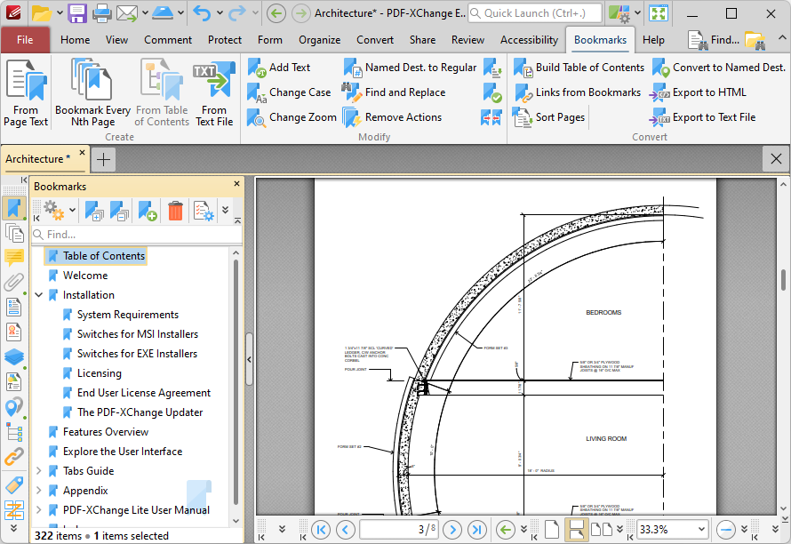Close the Bookmarks pane
This screenshot has width=791, height=544.
point(236,184)
